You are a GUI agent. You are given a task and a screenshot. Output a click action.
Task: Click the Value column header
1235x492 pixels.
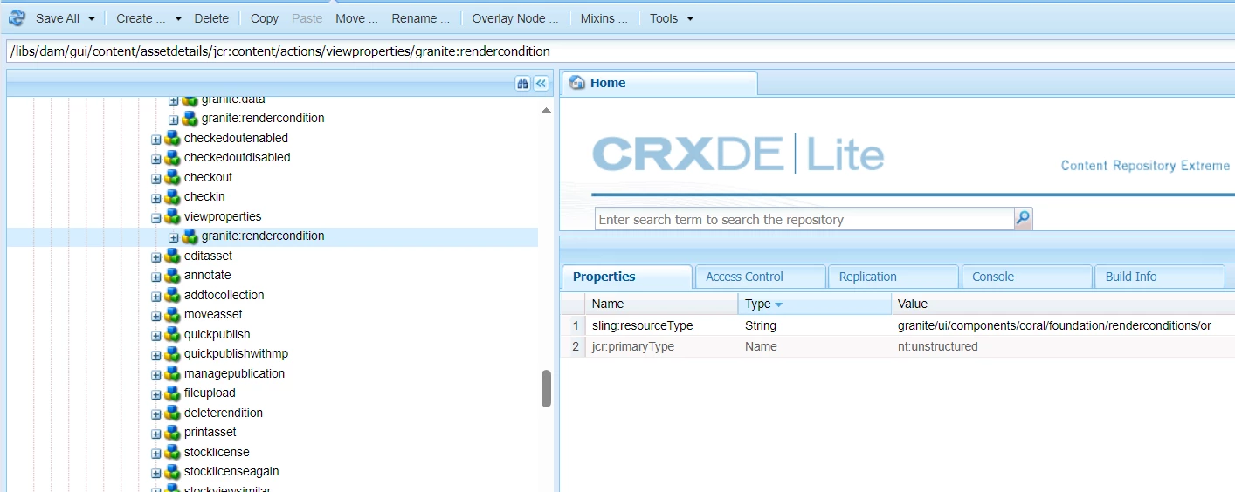click(1063, 304)
